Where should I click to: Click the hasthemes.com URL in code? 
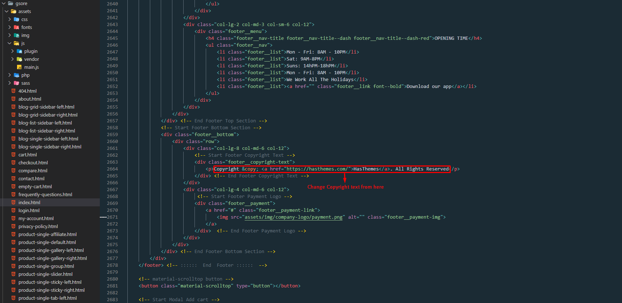(317, 169)
